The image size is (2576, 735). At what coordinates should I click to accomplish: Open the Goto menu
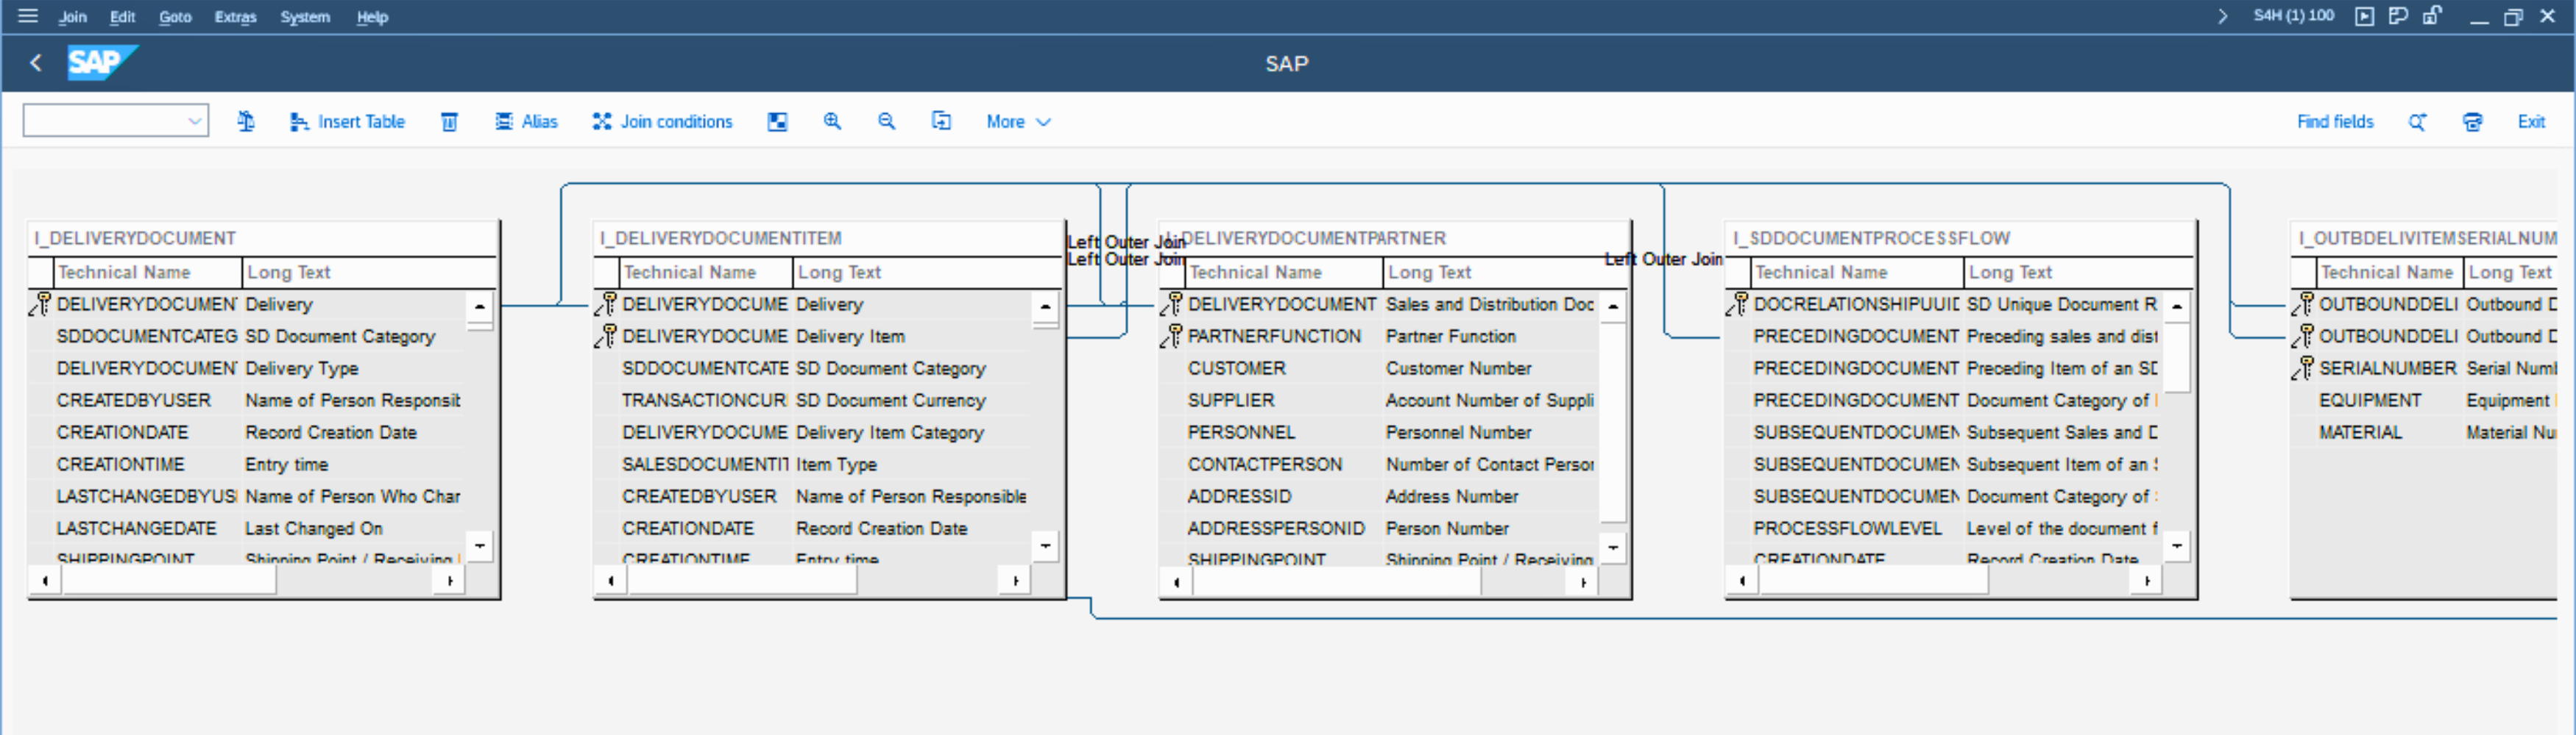(x=175, y=17)
